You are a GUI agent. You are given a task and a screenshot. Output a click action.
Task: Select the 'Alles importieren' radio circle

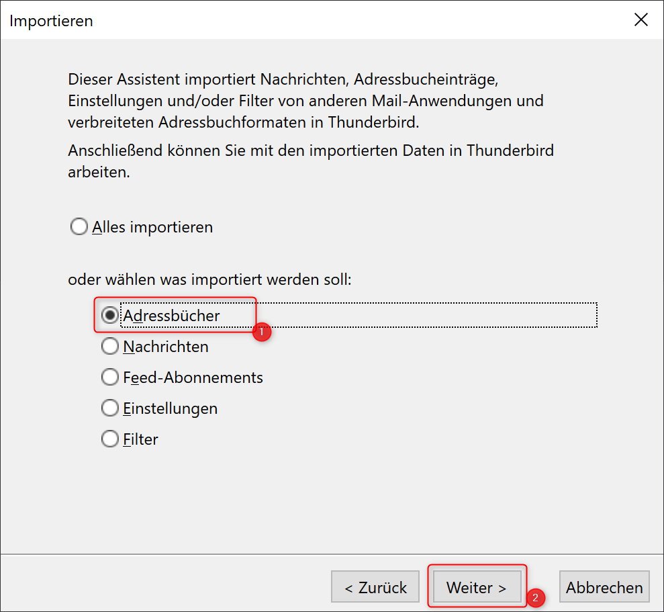pyautogui.click(x=79, y=227)
